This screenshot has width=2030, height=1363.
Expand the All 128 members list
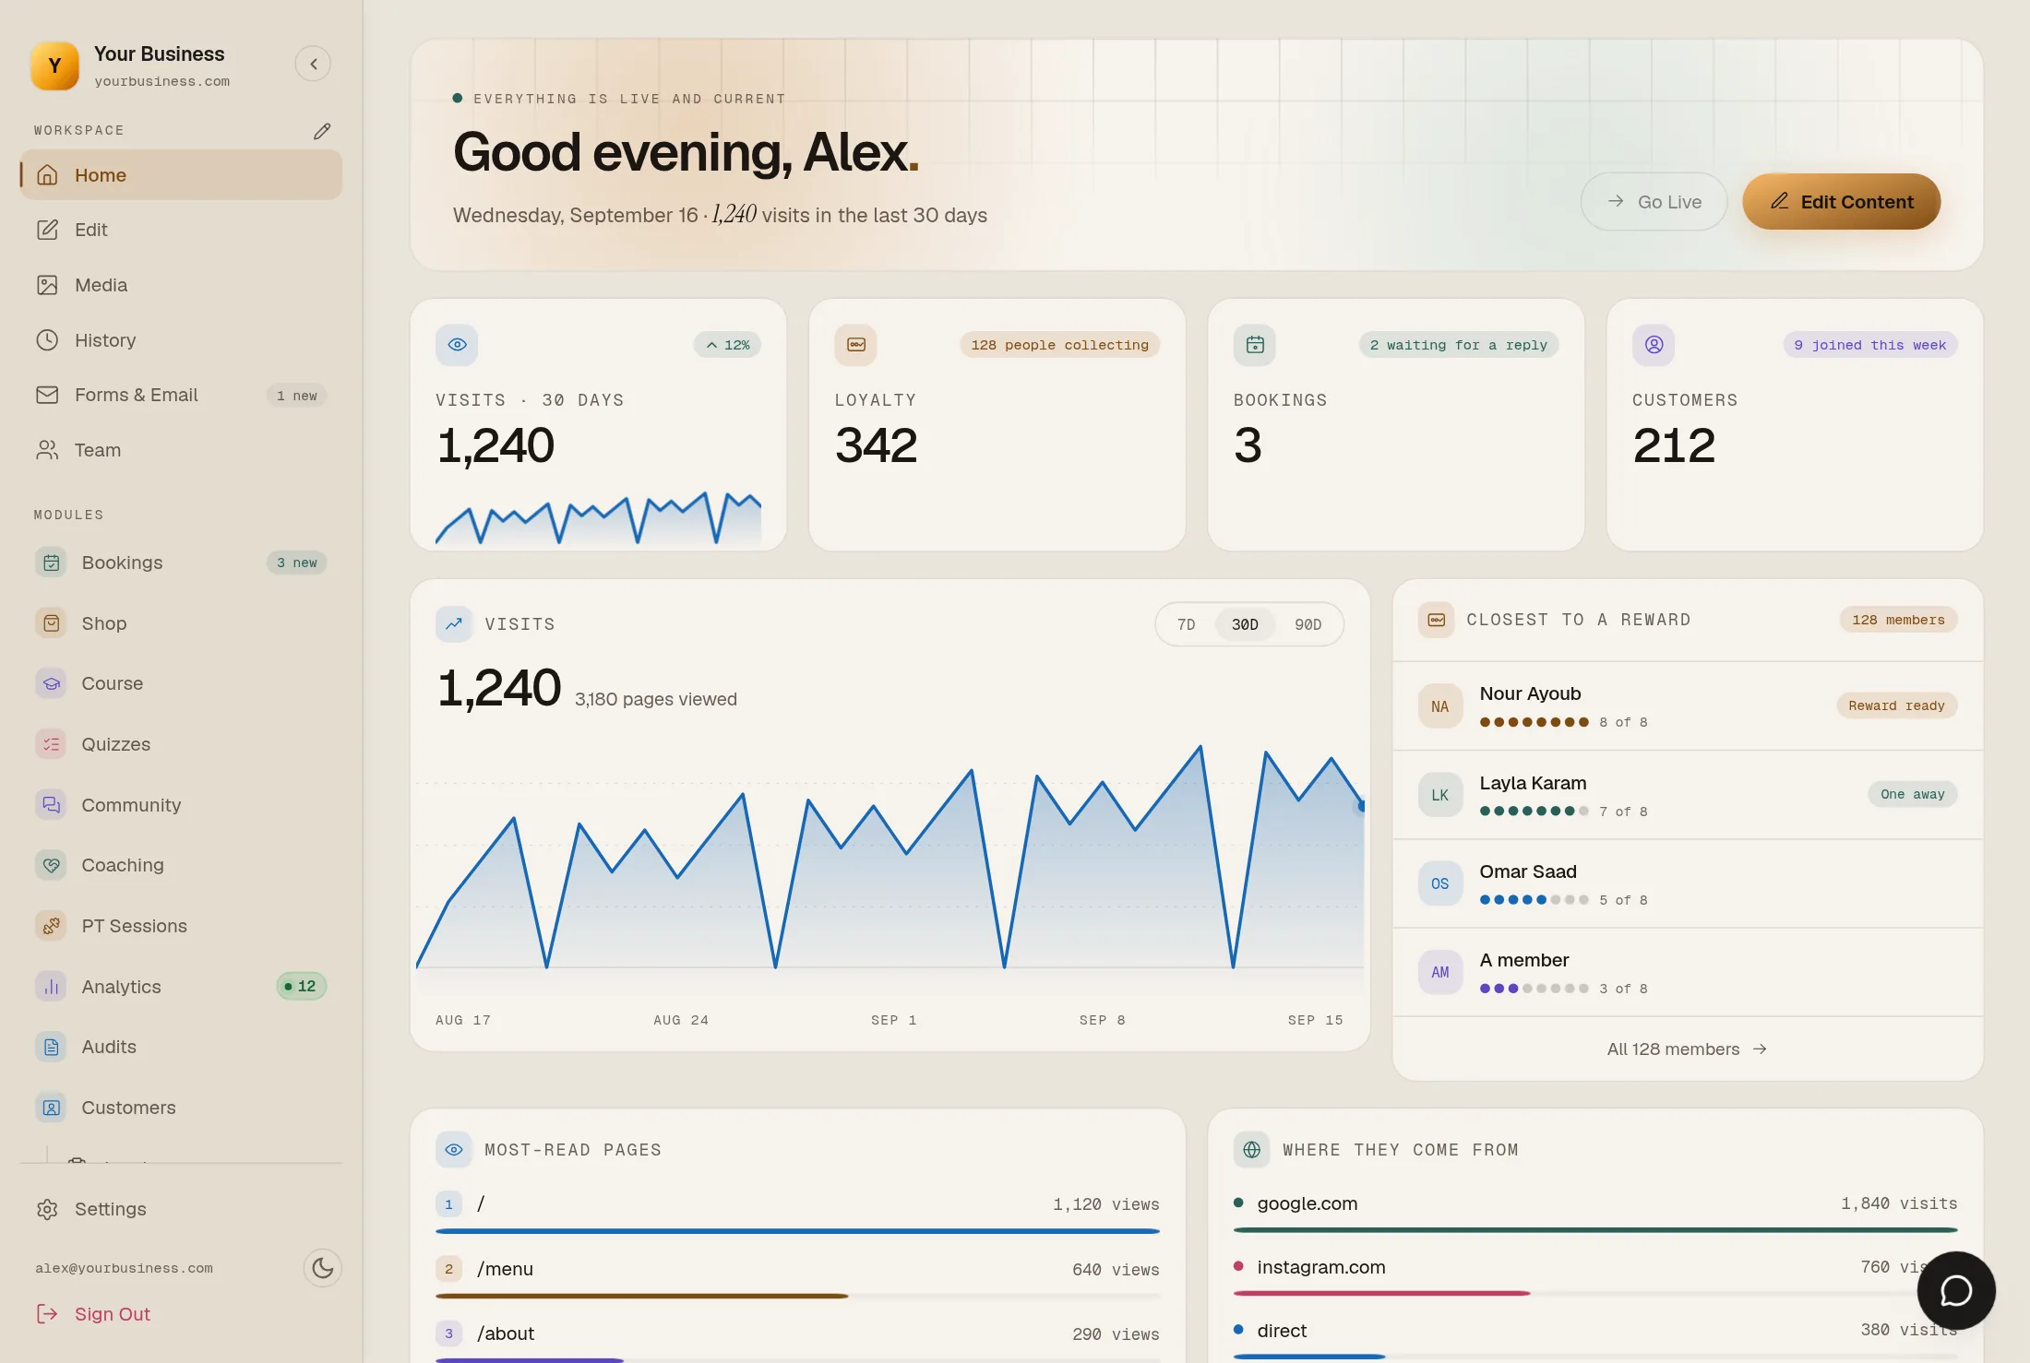[x=1687, y=1049]
